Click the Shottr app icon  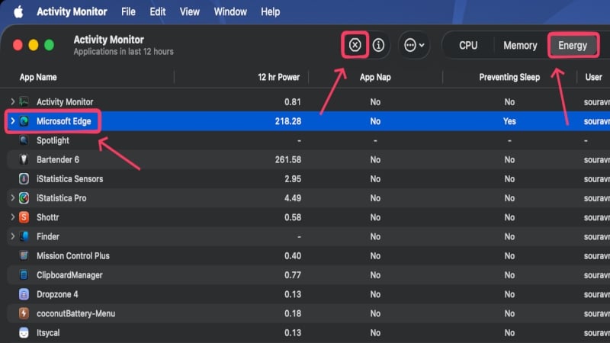tap(24, 217)
